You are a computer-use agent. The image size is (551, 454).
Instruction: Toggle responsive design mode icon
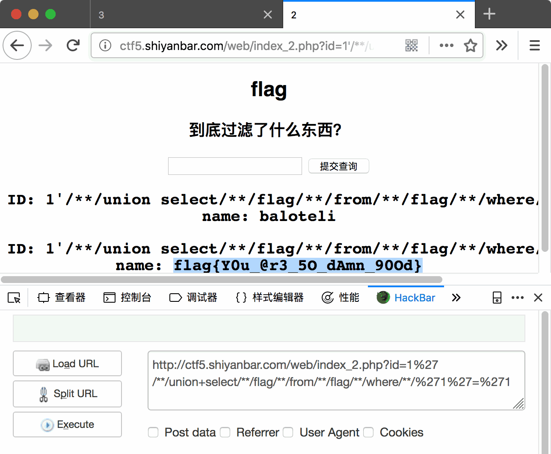[x=497, y=298]
